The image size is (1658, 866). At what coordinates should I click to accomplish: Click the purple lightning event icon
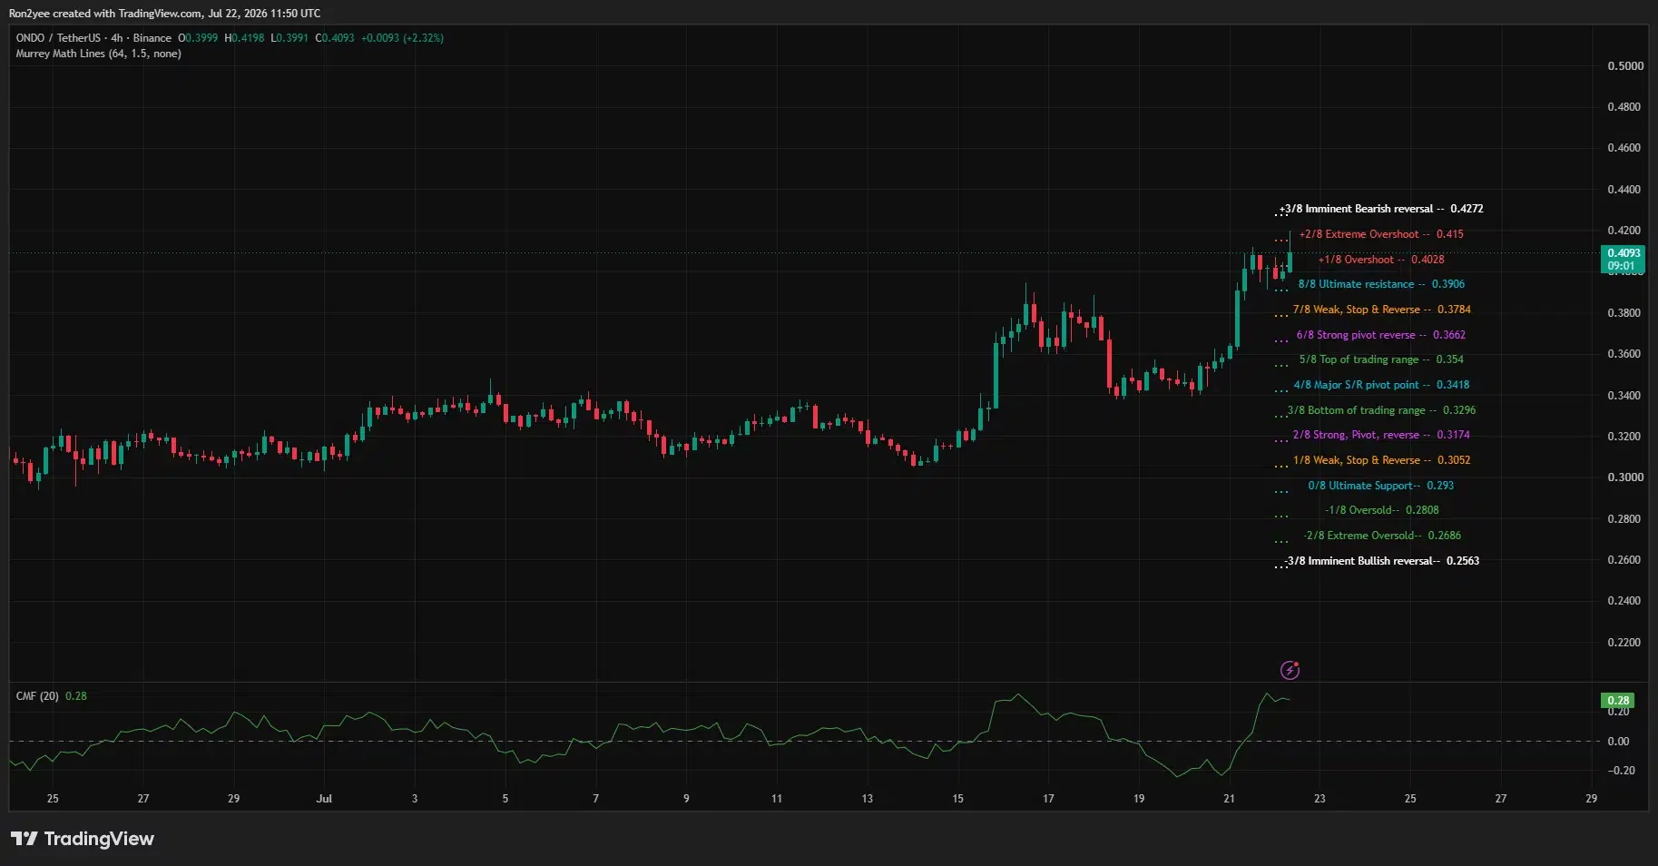[x=1290, y=670]
